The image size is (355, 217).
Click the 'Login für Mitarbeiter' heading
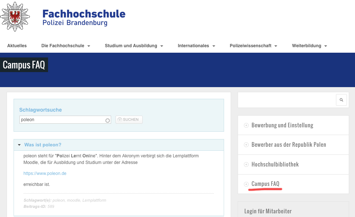point(268,212)
